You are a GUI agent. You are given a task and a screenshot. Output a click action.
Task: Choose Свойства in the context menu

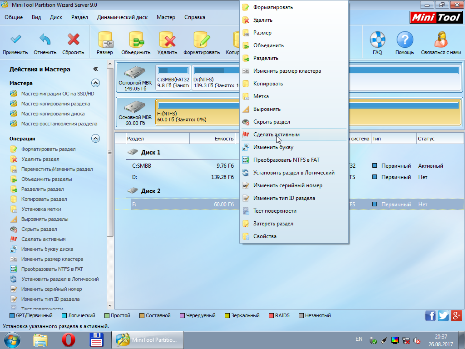coord(294,236)
